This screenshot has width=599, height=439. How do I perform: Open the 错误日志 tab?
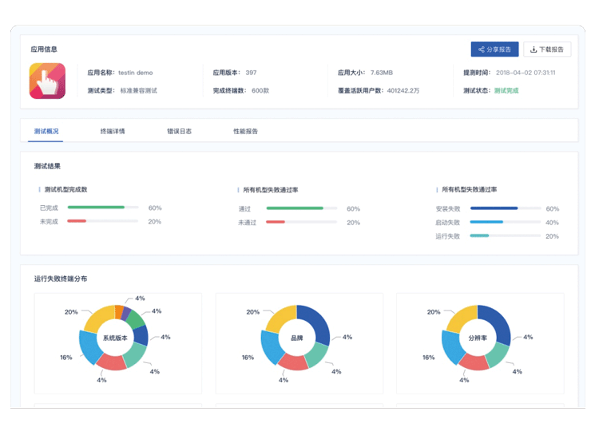(179, 132)
